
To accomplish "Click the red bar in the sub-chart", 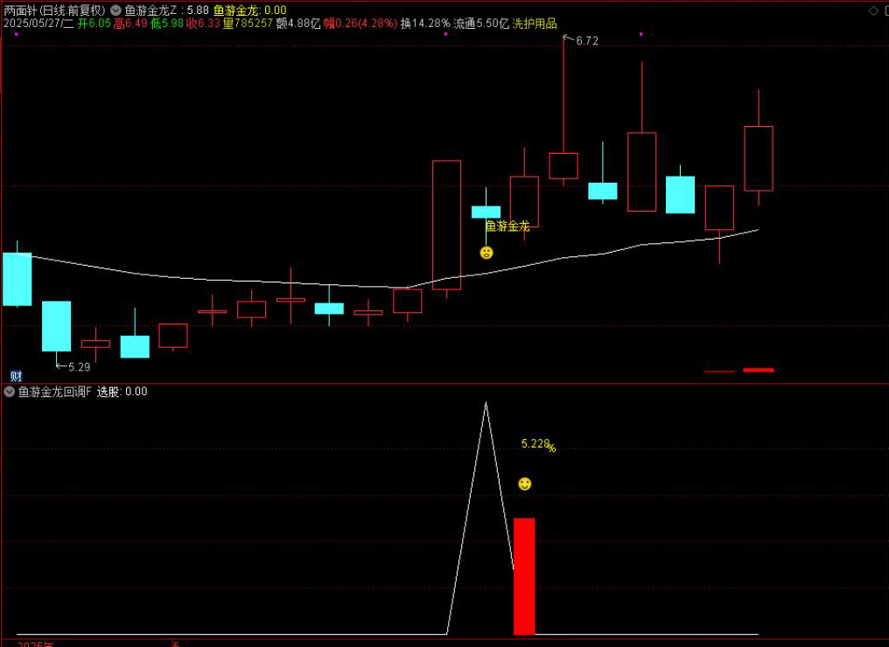I will (x=524, y=575).
